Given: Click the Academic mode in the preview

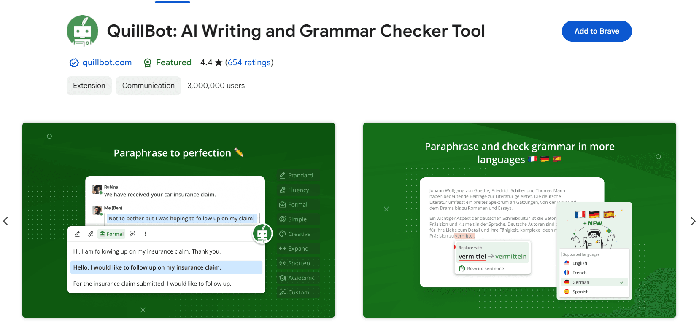Looking at the screenshot, I should [298, 278].
